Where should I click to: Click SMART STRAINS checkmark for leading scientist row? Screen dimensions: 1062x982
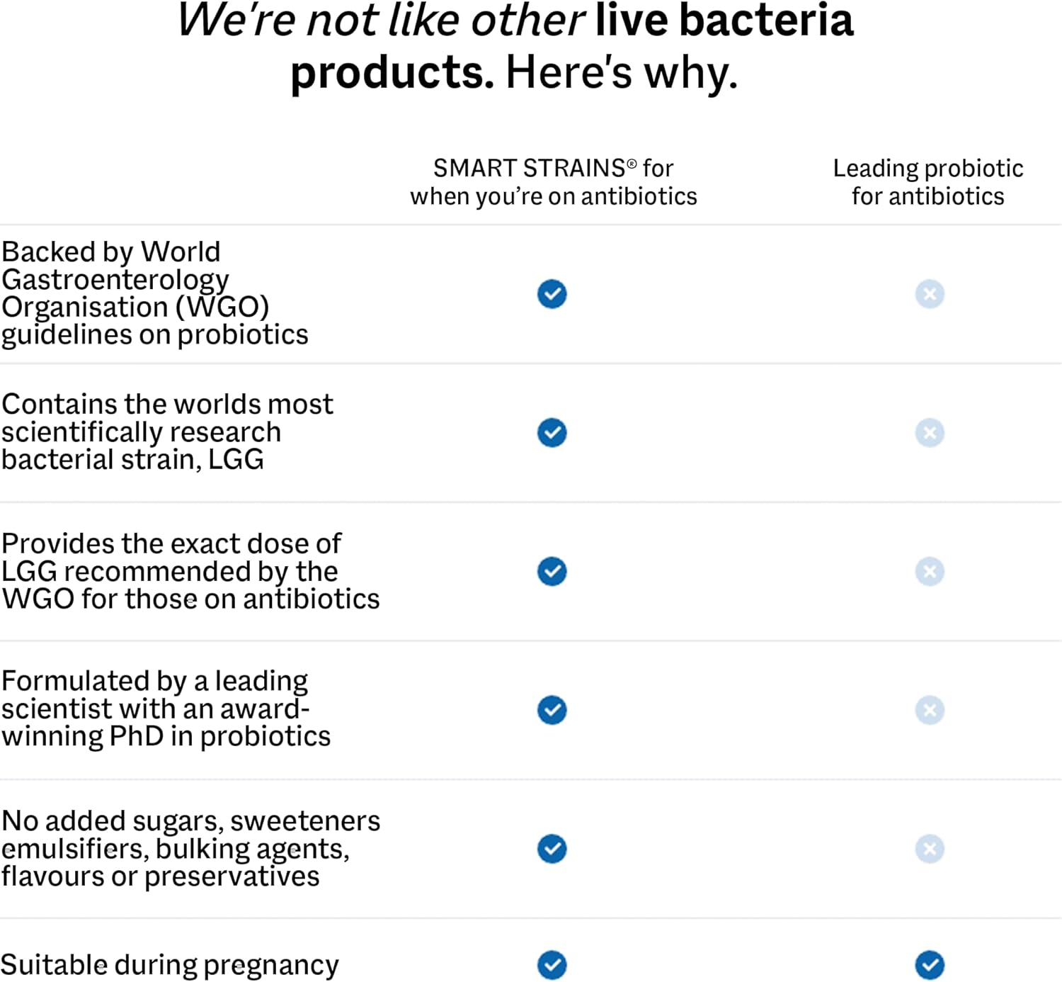552,710
